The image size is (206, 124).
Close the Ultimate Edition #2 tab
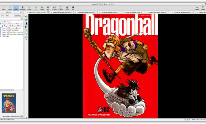(x=48, y=12)
